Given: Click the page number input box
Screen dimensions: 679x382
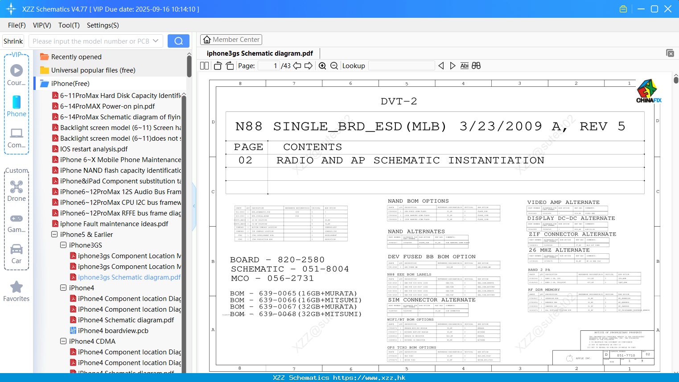Looking at the screenshot, I should [x=269, y=66].
